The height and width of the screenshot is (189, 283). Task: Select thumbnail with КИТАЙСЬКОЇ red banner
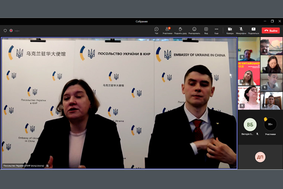tap(249, 73)
